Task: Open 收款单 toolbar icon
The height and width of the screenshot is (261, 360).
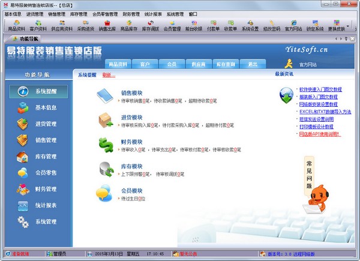Action: 230,25
